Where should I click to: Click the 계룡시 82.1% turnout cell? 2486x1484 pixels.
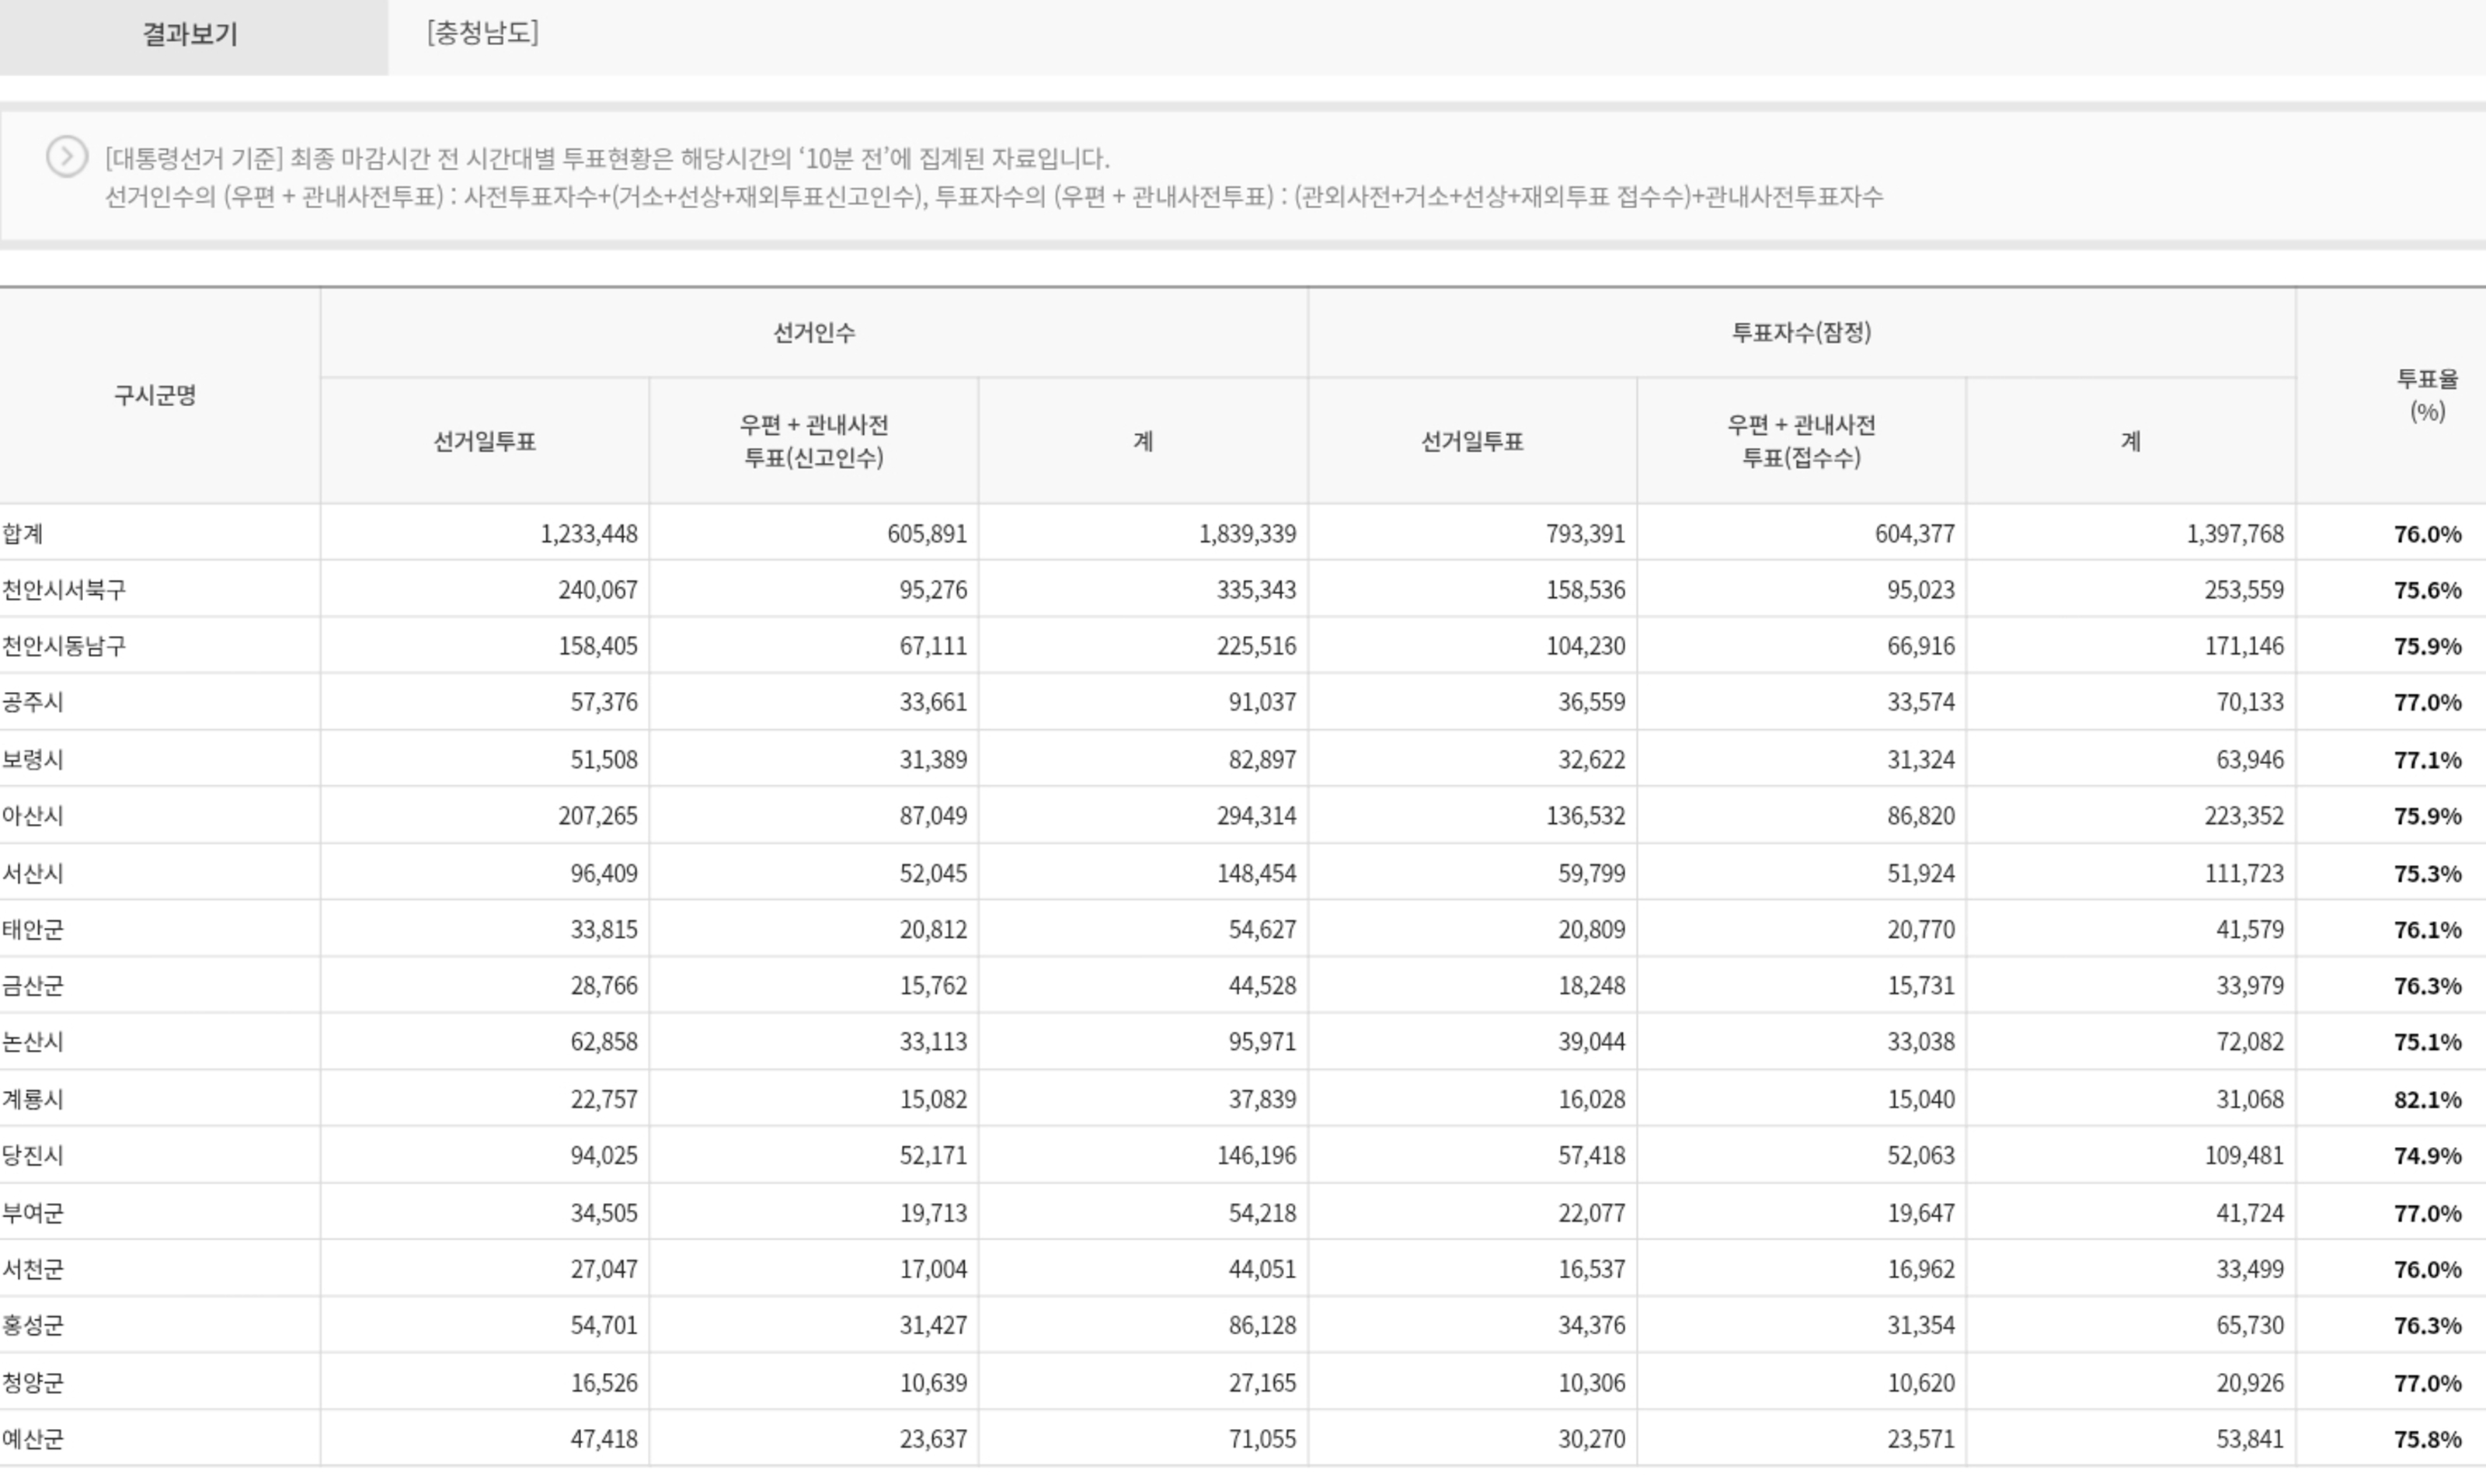tap(2426, 1100)
